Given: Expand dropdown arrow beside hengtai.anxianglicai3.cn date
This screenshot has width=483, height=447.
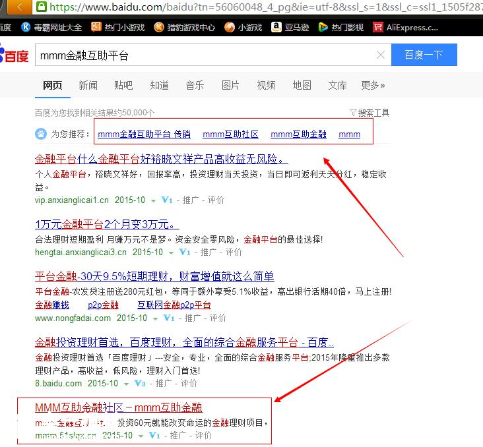Looking at the screenshot, I should [171, 253].
